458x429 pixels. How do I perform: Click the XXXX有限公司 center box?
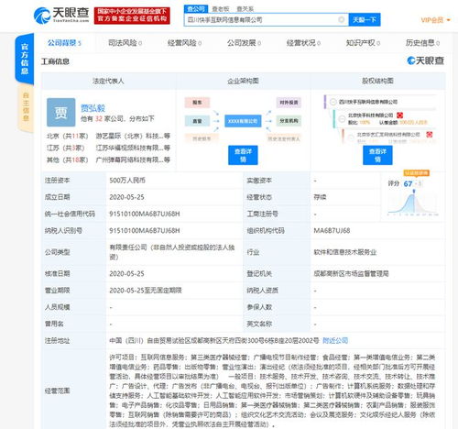(x=243, y=121)
